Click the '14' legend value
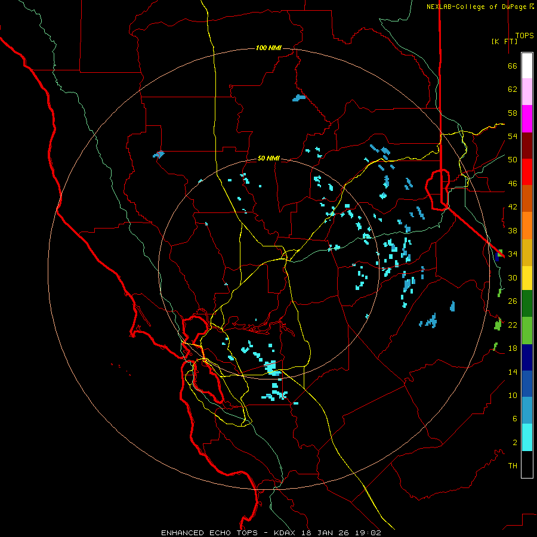 [x=513, y=372]
